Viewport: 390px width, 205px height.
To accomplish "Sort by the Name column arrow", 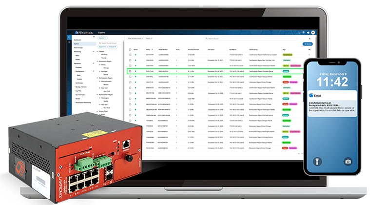I will click(x=152, y=49).
